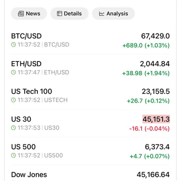
Task: Open the BTC/USD instrument
Action: [x=26, y=36]
